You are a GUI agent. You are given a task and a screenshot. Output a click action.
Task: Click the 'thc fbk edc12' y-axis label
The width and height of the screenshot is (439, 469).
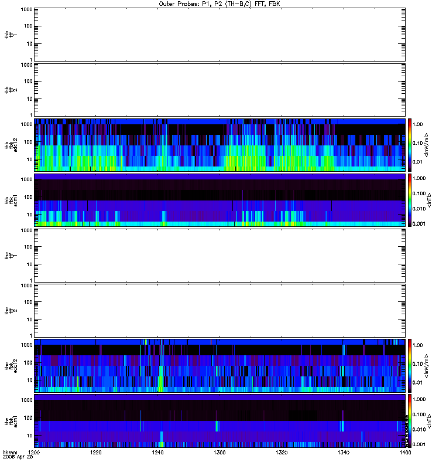11,366
